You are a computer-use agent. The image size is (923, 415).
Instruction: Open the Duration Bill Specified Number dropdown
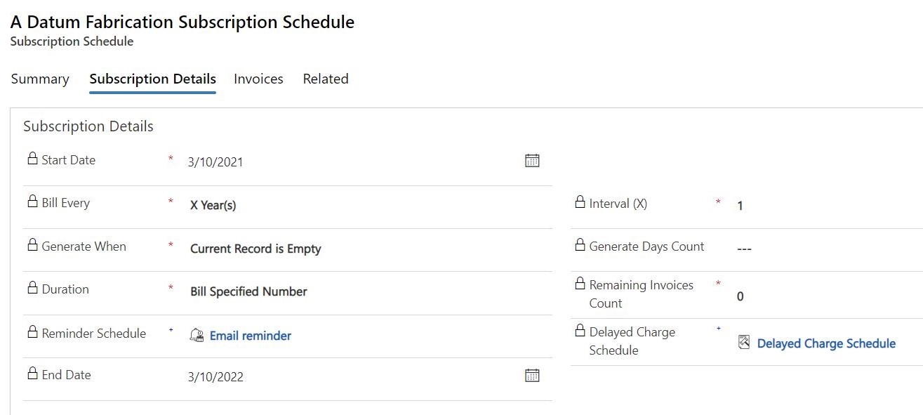point(368,291)
